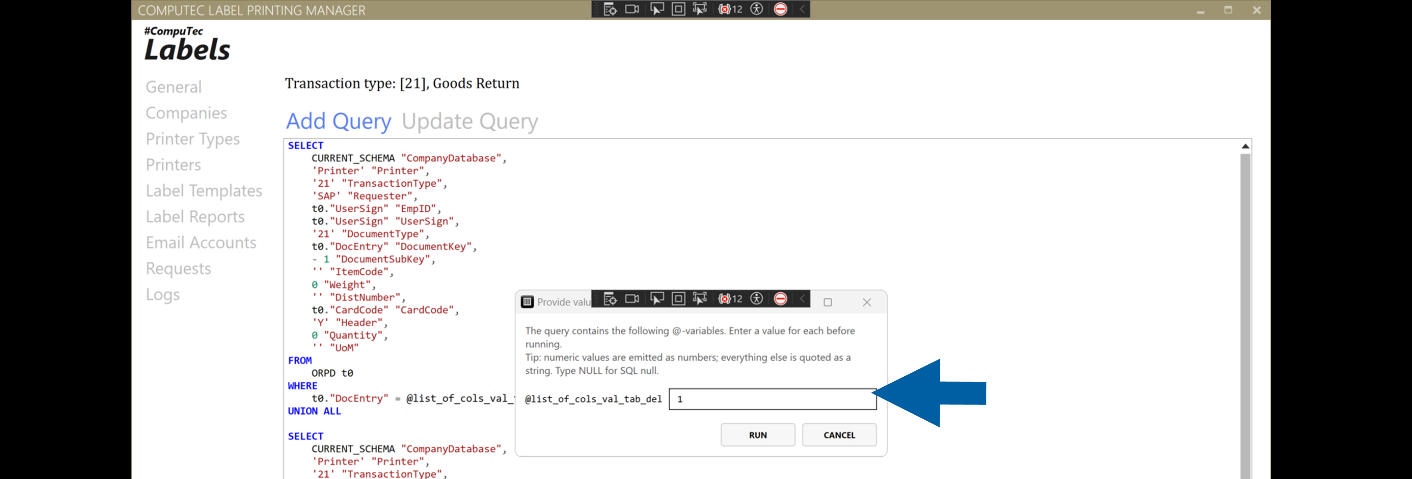
Task: Click first SELECT keyword in query
Action: click(305, 145)
